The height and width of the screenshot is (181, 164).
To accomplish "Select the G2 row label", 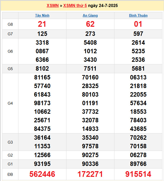I will coord(10,155).
